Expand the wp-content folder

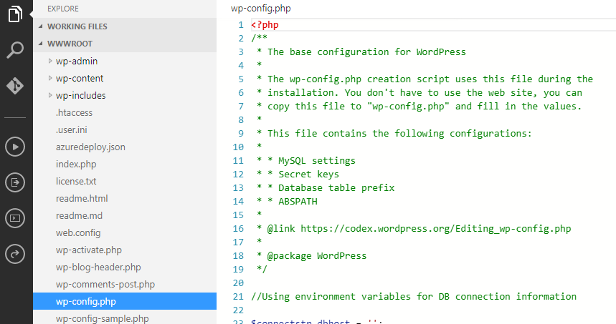coord(79,78)
